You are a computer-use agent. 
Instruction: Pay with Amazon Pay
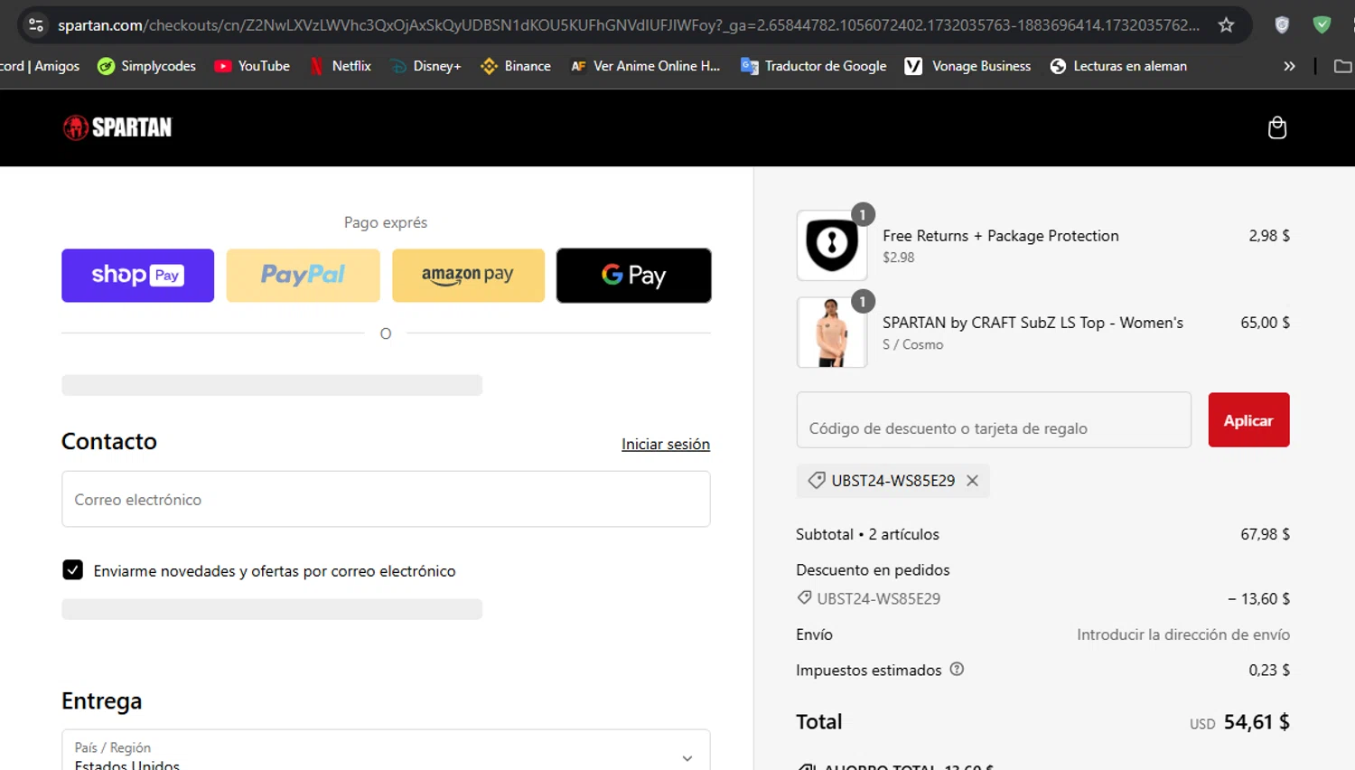coord(468,275)
